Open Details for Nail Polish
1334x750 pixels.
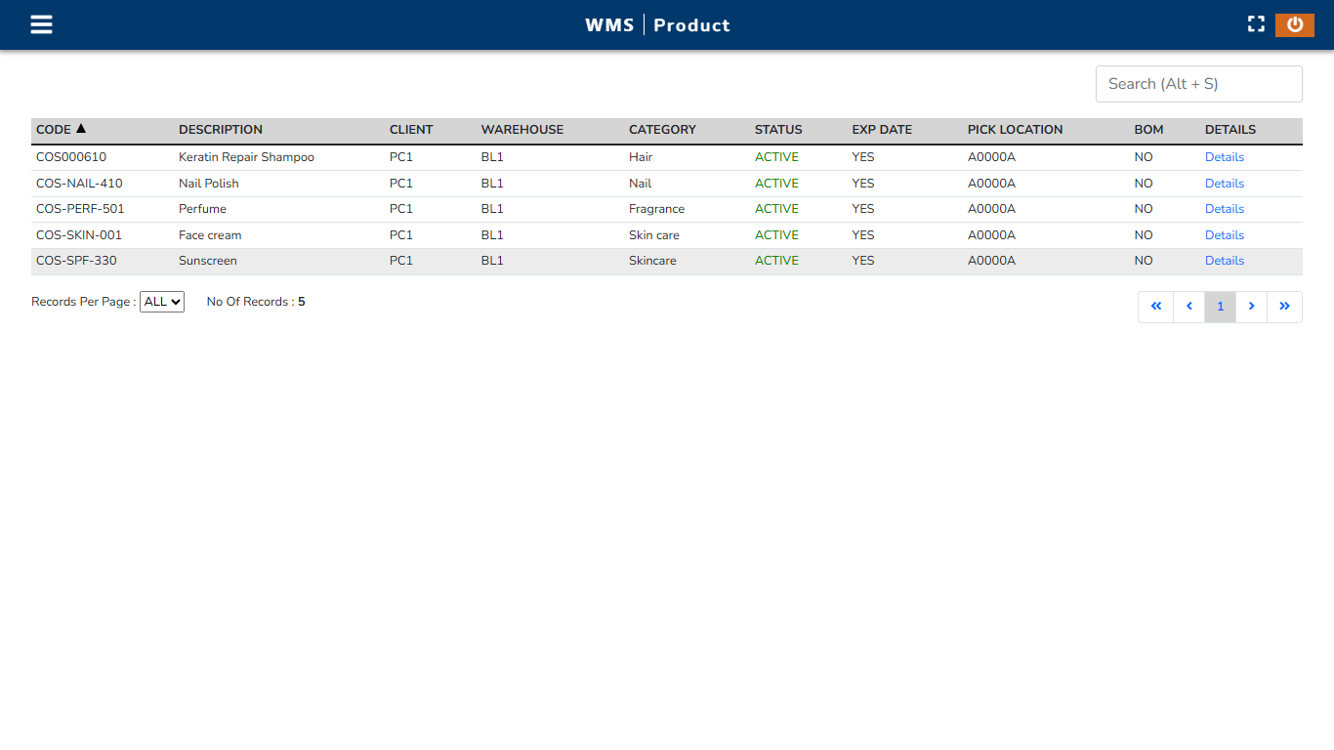coord(1224,184)
